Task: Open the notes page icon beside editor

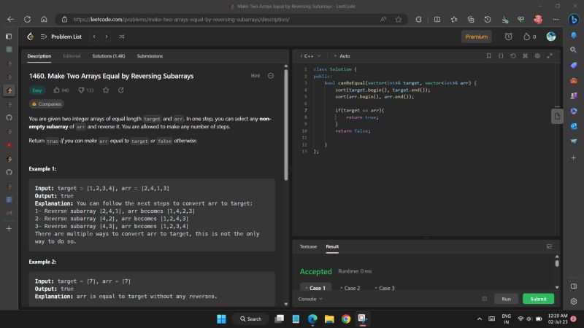Action: 557,117
